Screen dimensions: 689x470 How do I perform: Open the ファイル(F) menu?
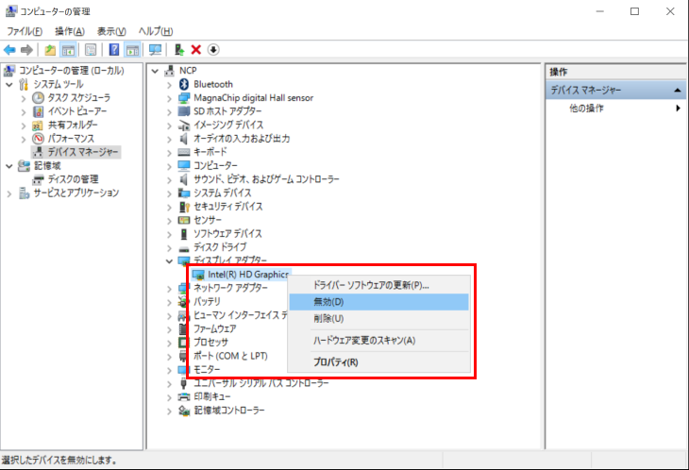click(25, 31)
